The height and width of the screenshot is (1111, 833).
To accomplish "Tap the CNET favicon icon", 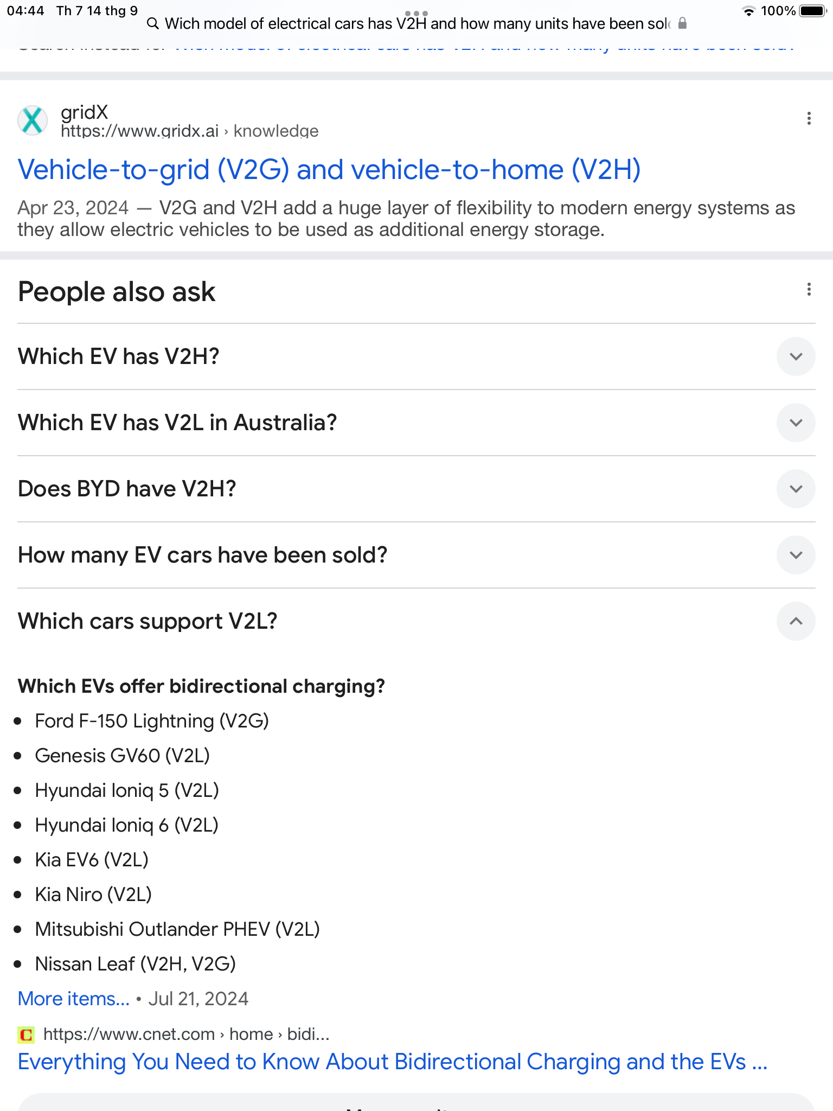I will [x=26, y=1035].
